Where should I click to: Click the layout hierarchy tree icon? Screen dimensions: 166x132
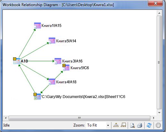pos(116,125)
